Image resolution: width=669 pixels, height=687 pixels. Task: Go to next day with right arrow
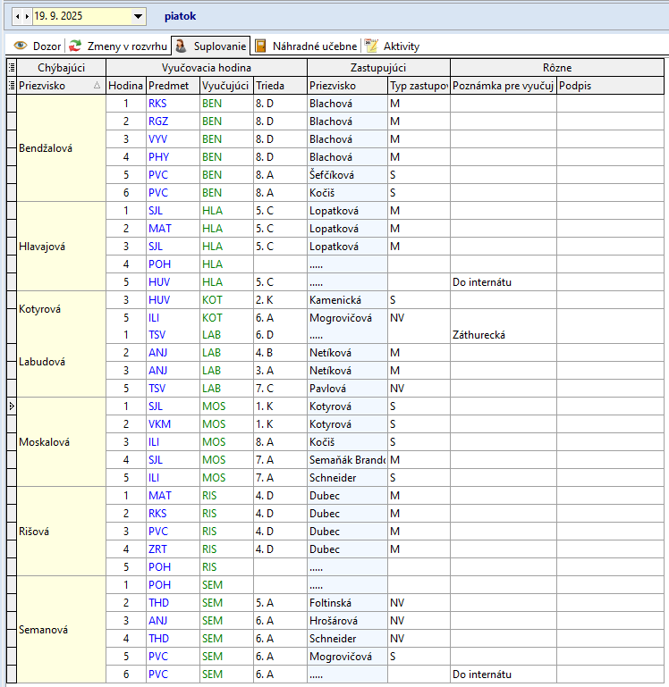pos(27,16)
